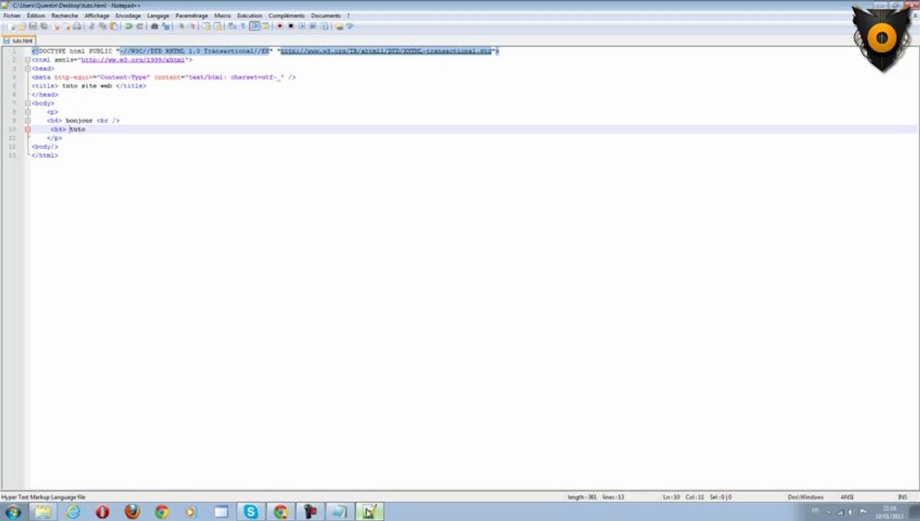Click the Save All toolbar icon

tap(43, 26)
